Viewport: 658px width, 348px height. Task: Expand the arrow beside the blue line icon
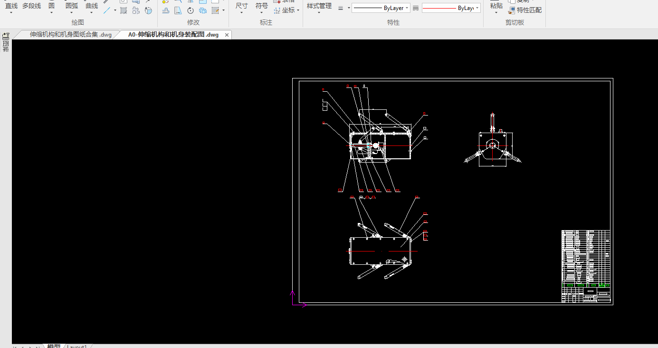(115, 10)
